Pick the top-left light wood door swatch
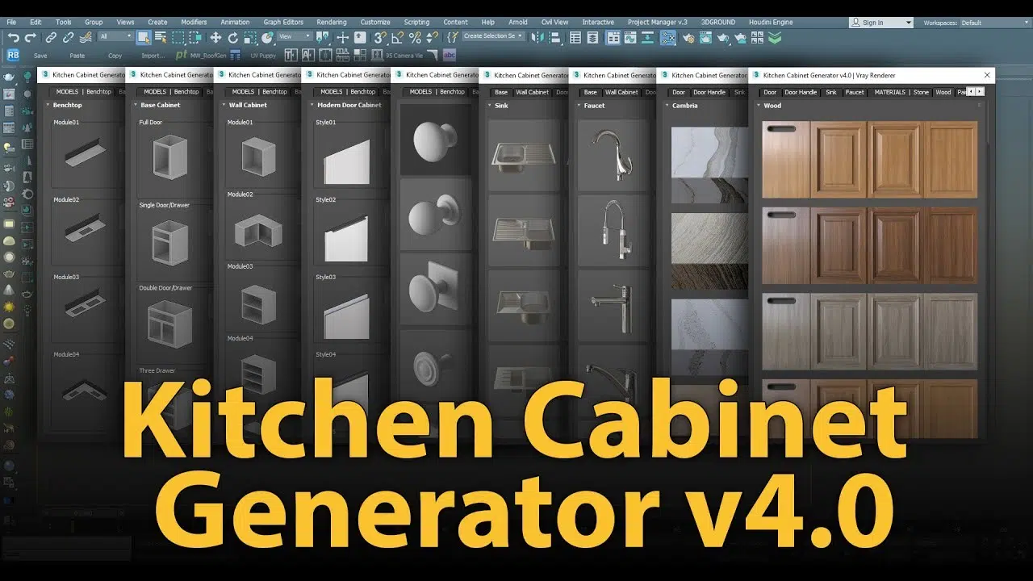The height and width of the screenshot is (581, 1033). [785, 159]
